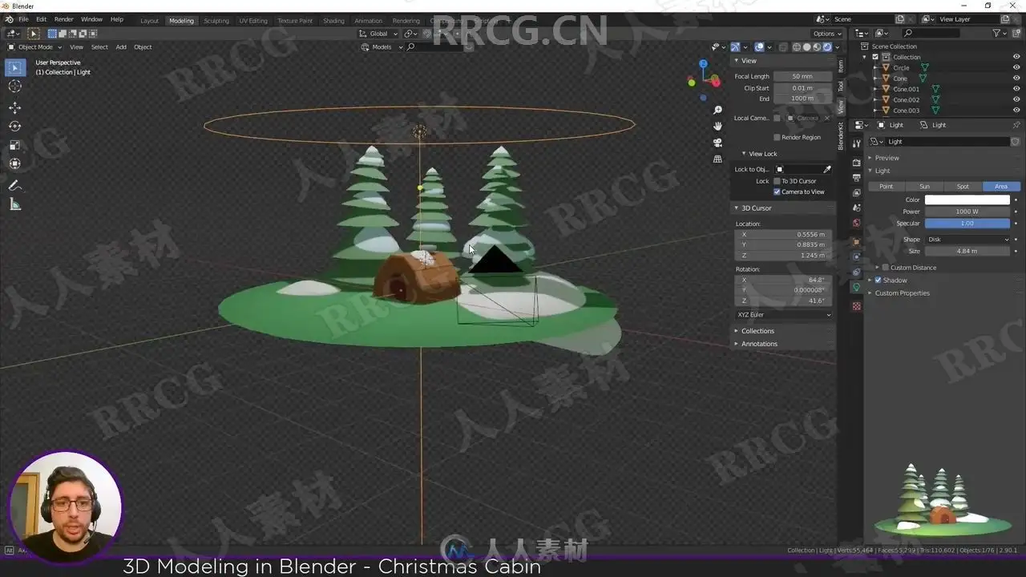1026x577 pixels.
Task: Open the Physics properties tab icon
Action: pyautogui.click(x=856, y=257)
